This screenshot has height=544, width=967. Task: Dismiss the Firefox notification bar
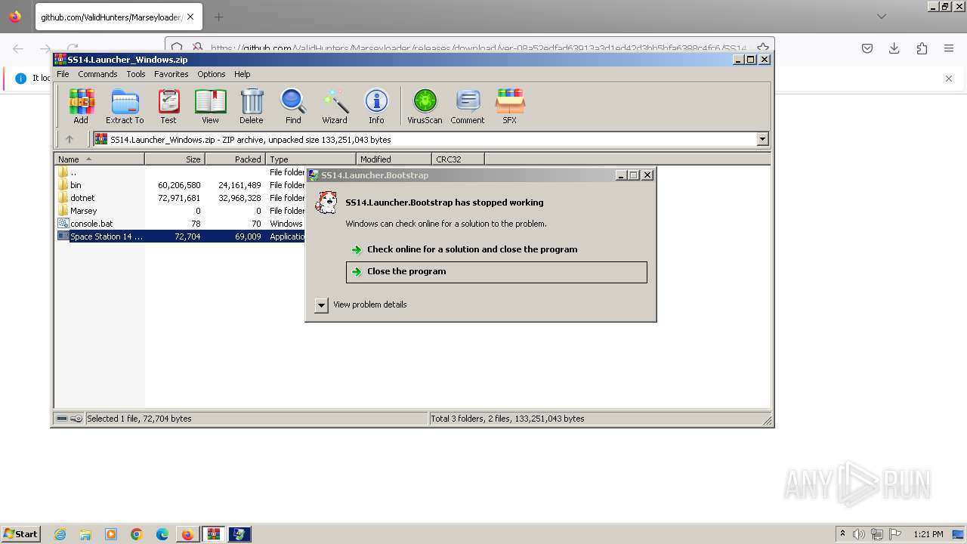pyautogui.click(x=949, y=79)
